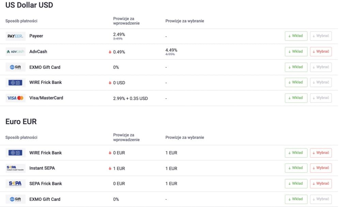Click the EXMO Gift Card icon under USD
349x207 pixels.
click(x=15, y=67)
